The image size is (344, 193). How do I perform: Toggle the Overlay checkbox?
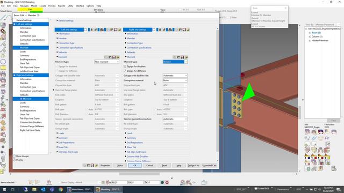15,160
